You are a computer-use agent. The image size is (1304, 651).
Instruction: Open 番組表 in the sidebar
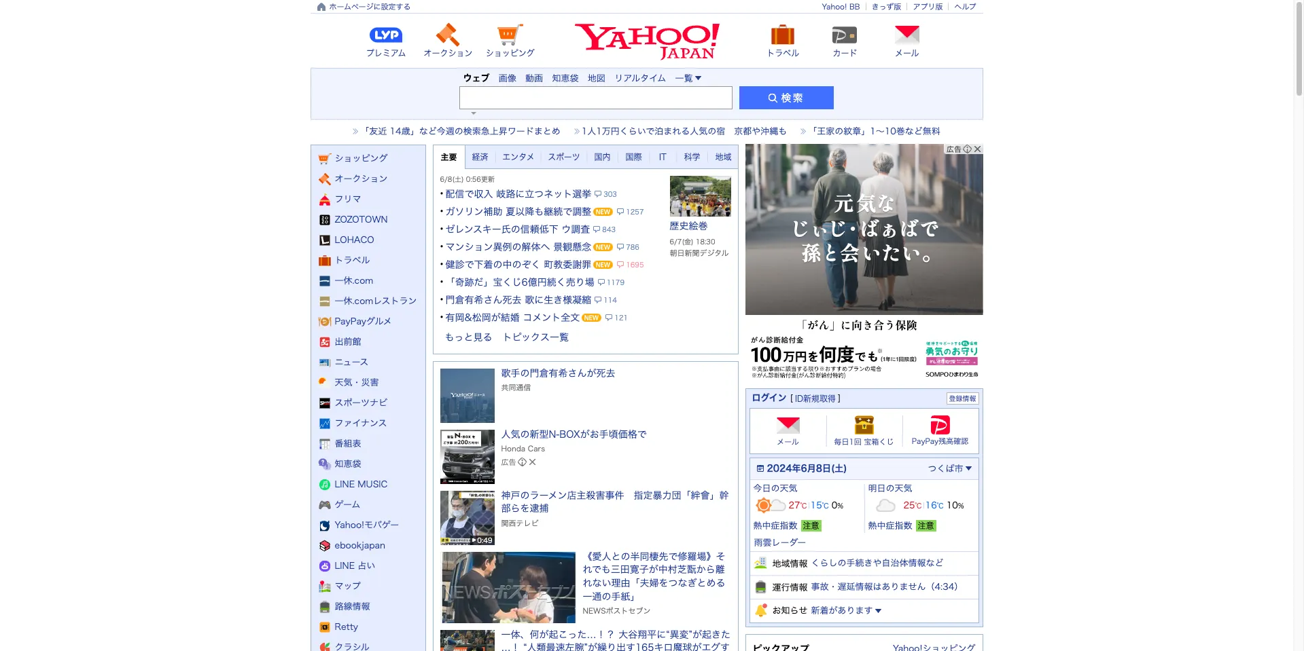[348, 444]
